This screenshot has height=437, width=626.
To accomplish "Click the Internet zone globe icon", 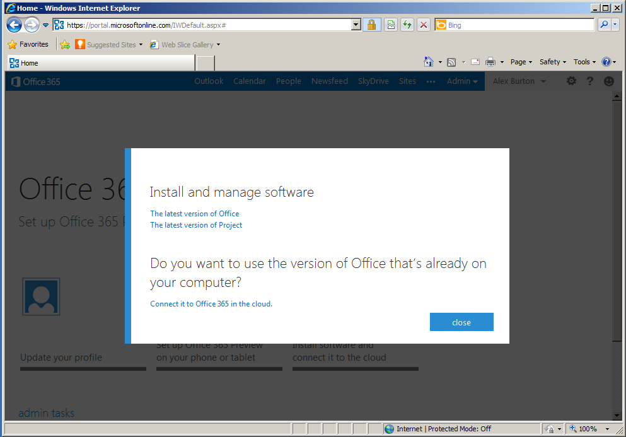I will coord(389,429).
